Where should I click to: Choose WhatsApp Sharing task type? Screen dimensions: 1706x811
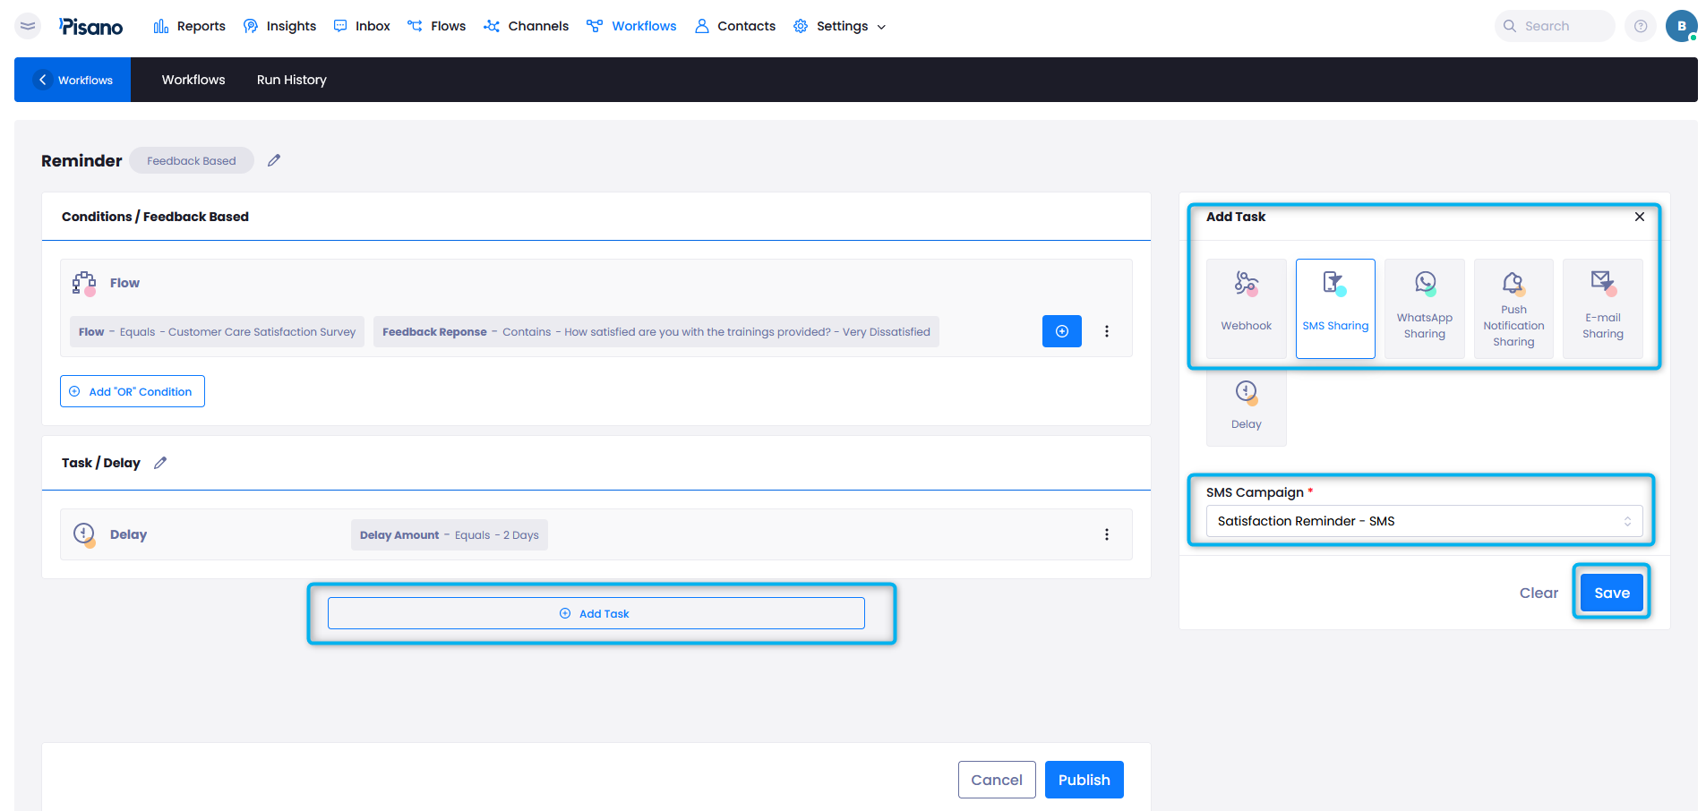click(x=1424, y=308)
